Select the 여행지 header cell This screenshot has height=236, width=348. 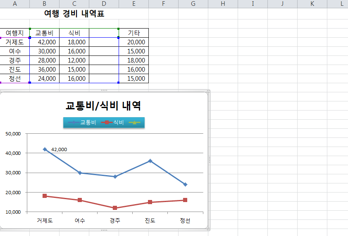tap(15, 33)
